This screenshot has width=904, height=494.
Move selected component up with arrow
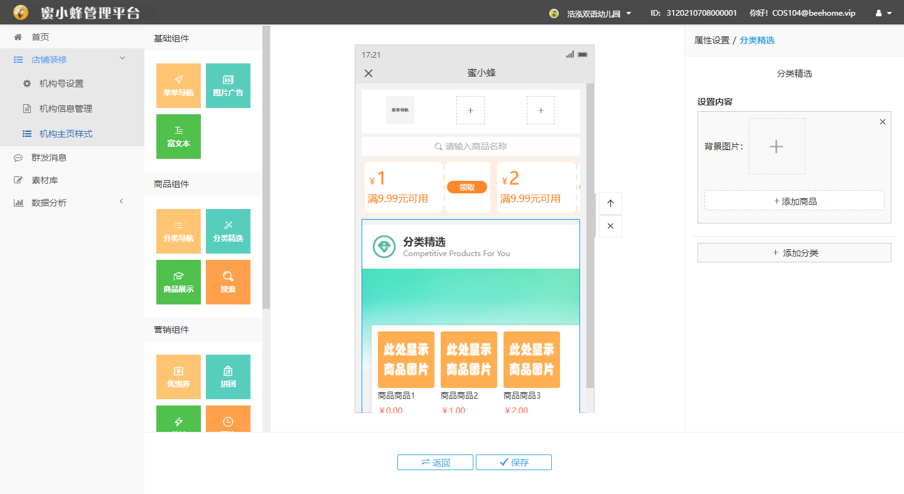pyautogui.click(x=610, y=203)
